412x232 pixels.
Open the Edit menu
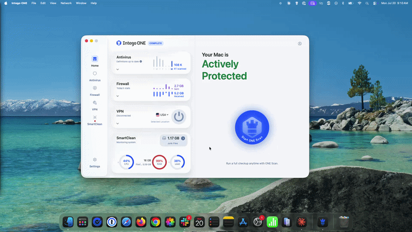tap(43, 3)
